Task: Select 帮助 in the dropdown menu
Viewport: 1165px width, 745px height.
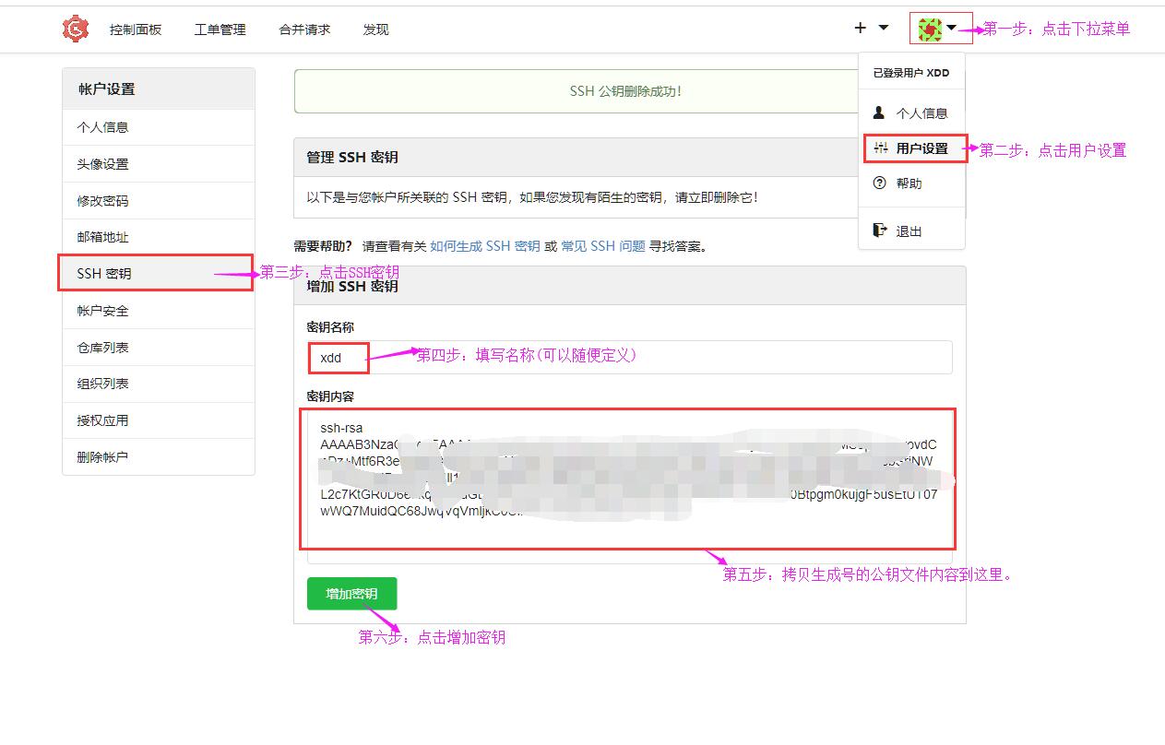Action: (x=911, y=183)
